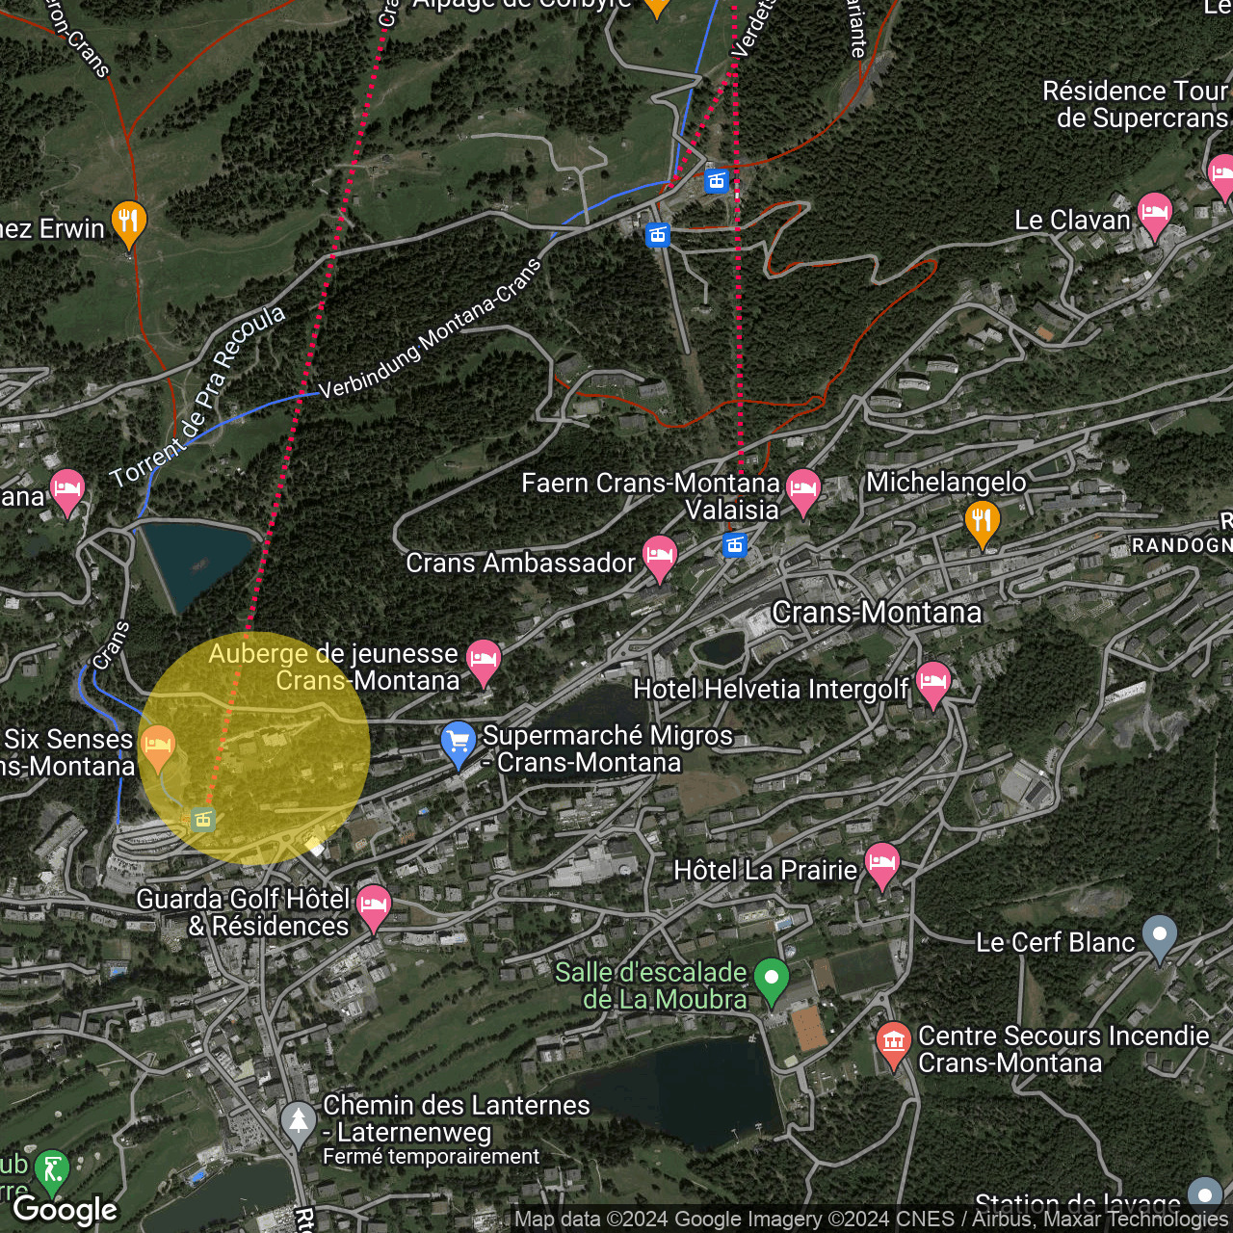Click the Chez Erwin restaurant pin
The width and height of the screenshot is (1233, 1233).
[128, 223]
